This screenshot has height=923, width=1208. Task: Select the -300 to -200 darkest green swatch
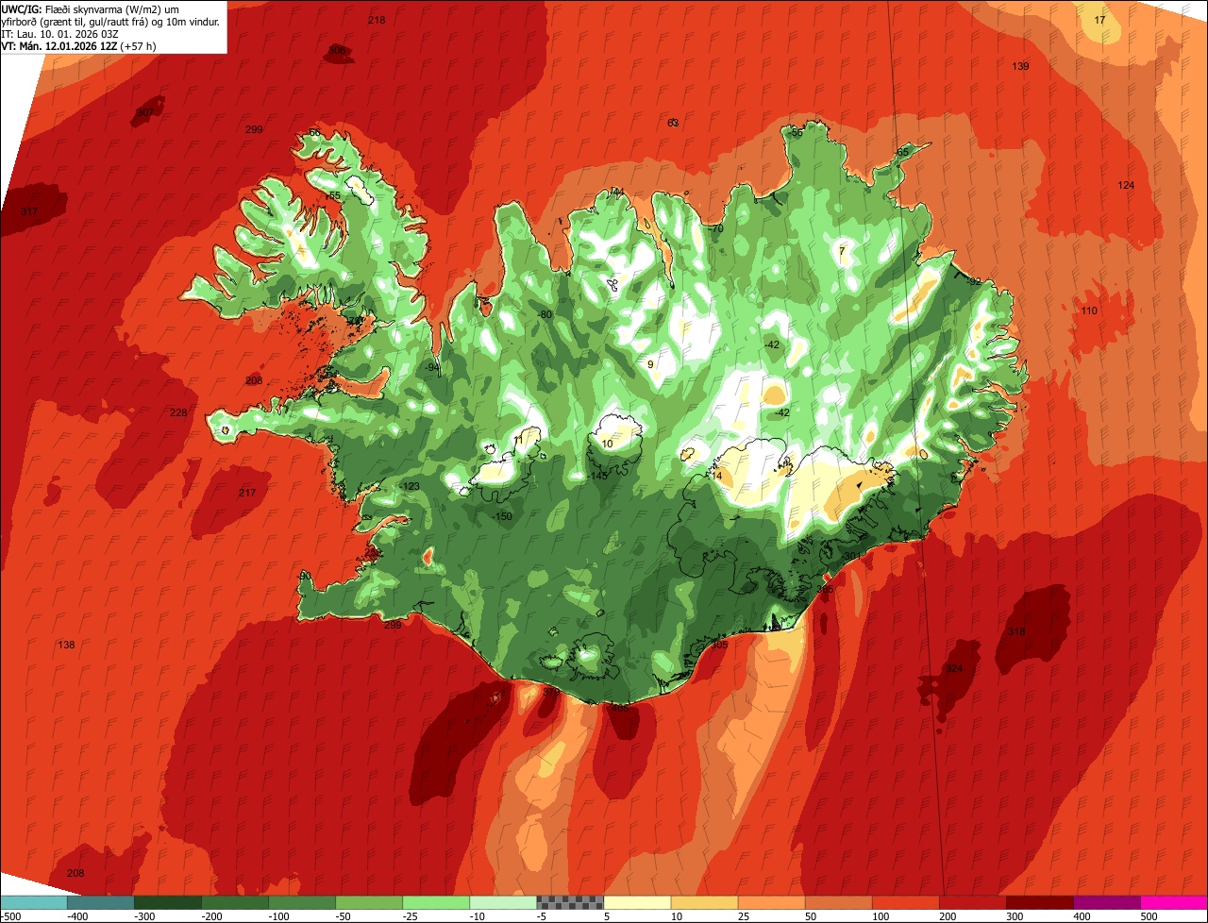(x=167, y=902)
